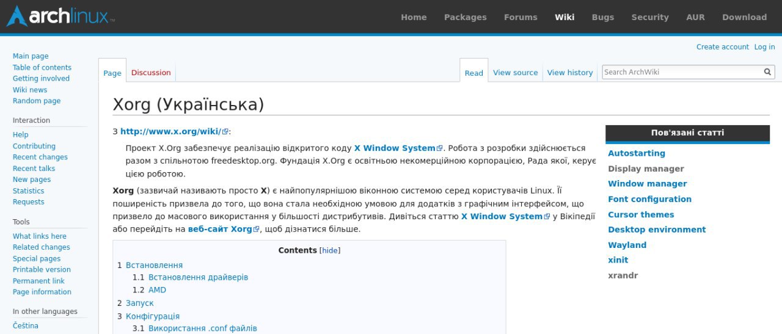
Task: Open Home in top navigation
Action: (414, 17)
